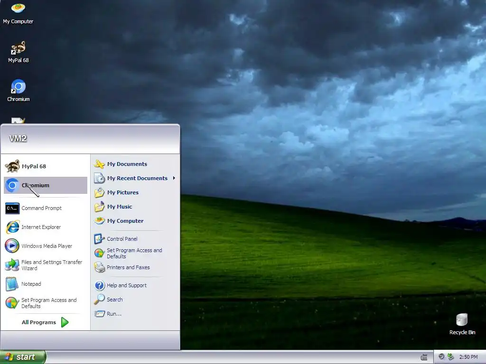486x364 pixels.
Task: Open Command Prompt icon in Start menu
Action: (12, 208)
